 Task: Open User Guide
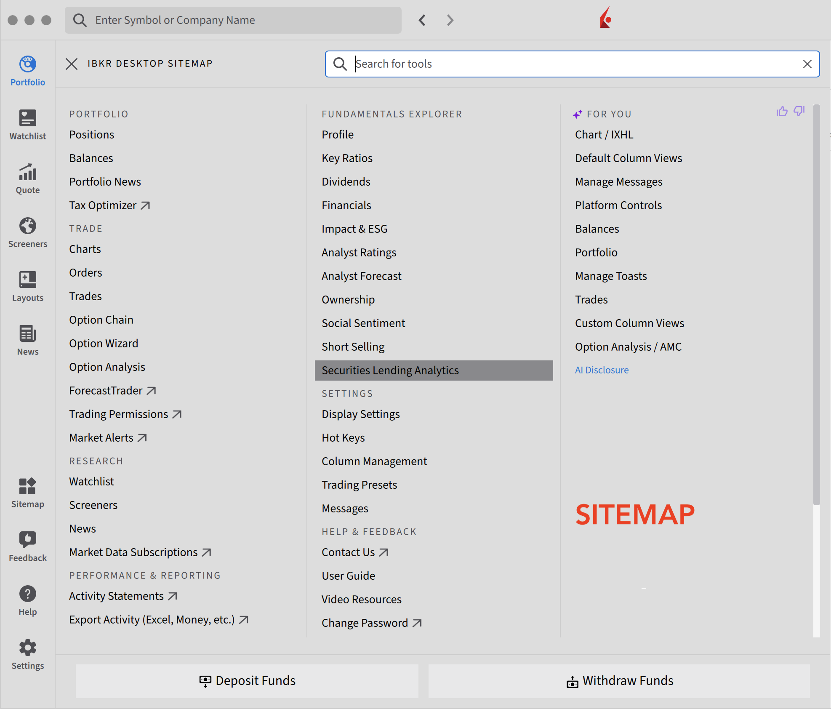click(x=349, y=576)
